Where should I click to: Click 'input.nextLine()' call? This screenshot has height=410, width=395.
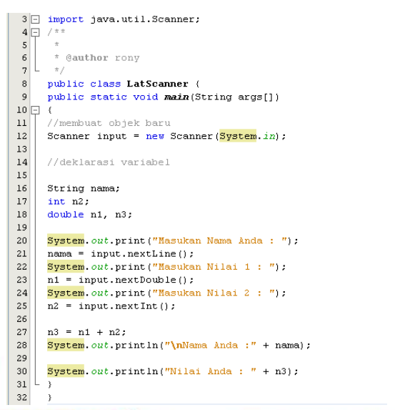point(139,253)
